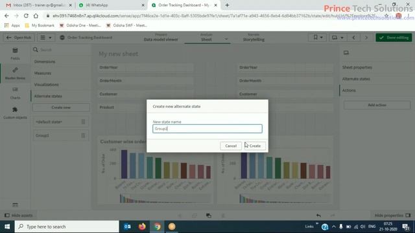Click the Create button in dialog

pos(255,146)
